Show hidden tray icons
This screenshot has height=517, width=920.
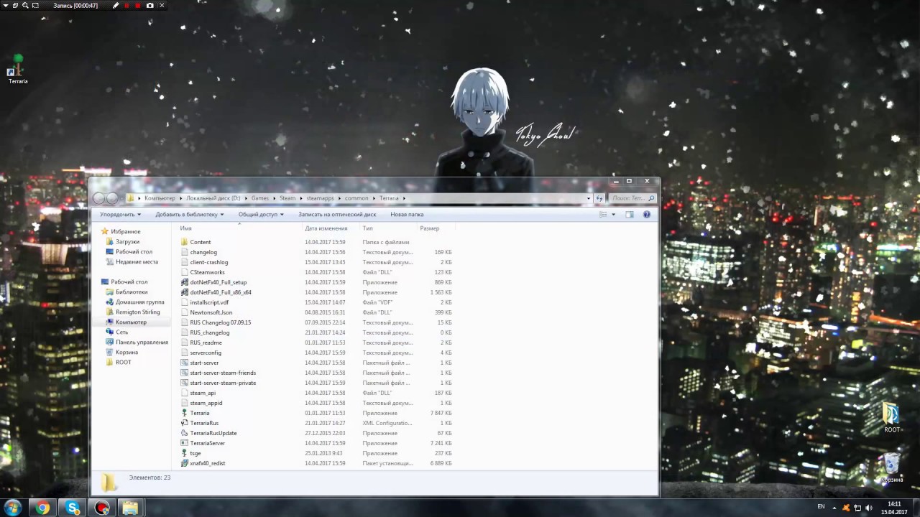834,508
